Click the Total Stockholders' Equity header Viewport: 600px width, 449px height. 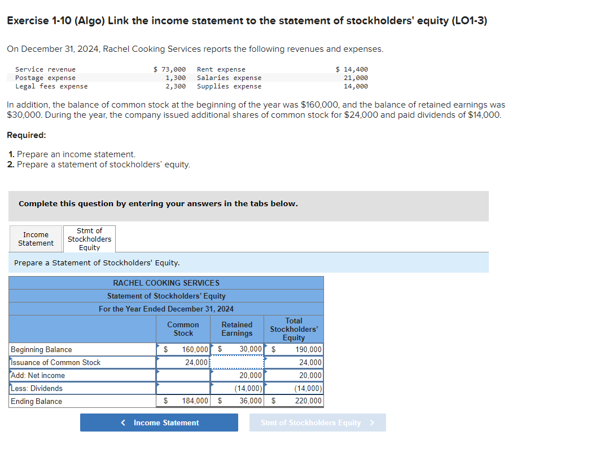[294, 328]
